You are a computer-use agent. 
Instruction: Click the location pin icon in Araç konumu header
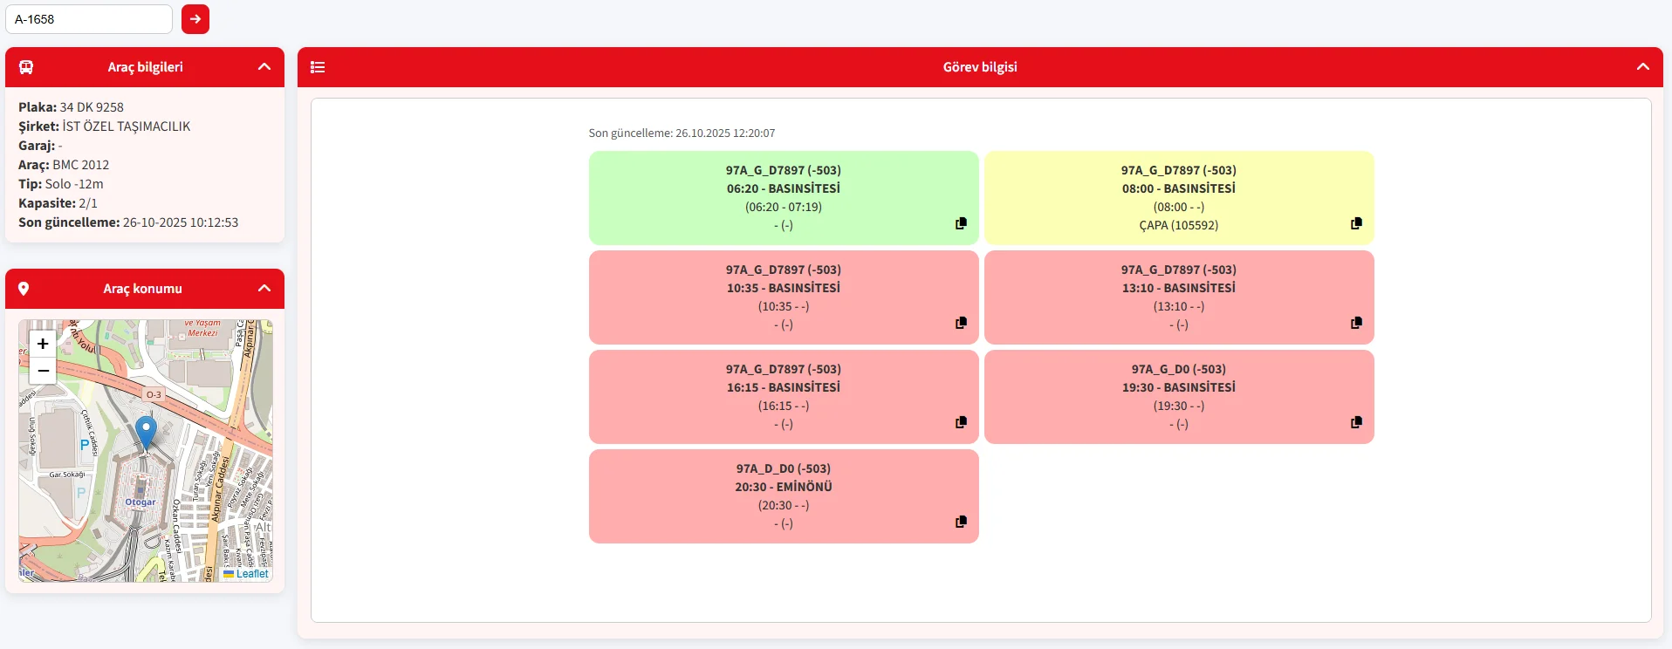tap(24, 289)
